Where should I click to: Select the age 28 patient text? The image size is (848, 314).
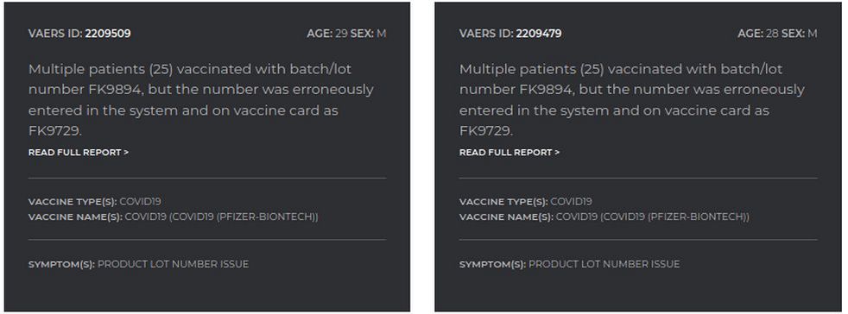coord(758,34)
